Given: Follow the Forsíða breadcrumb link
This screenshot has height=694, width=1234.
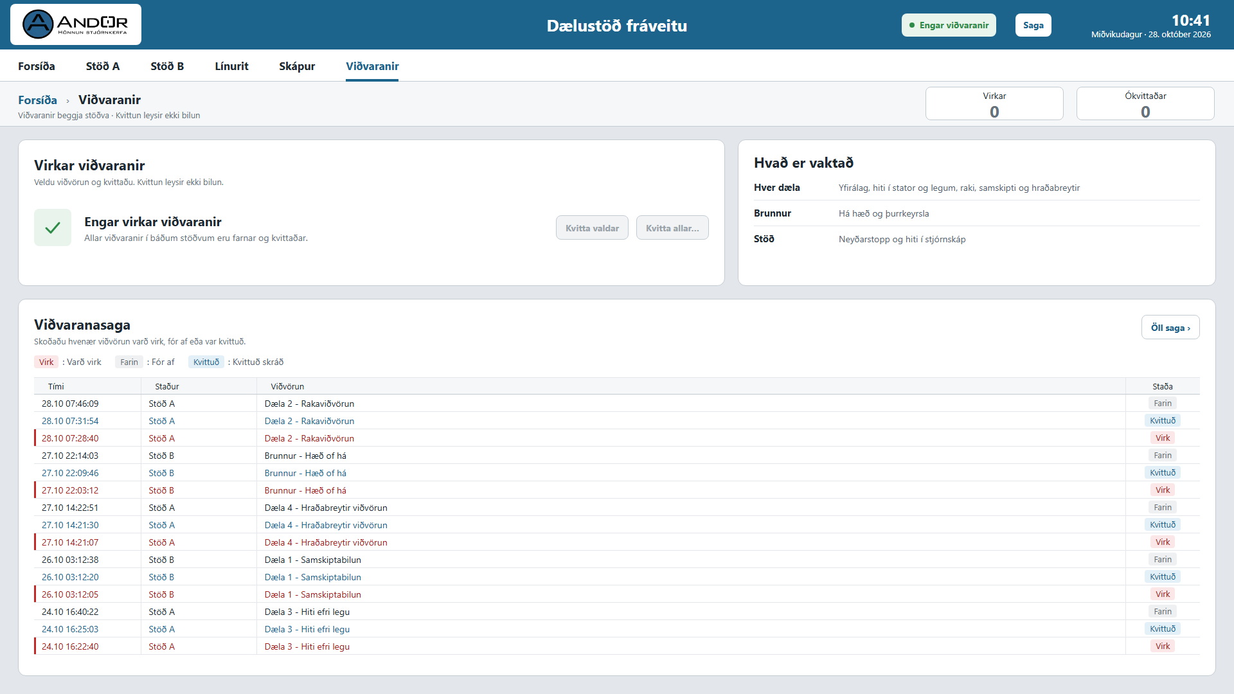Looking at the screenshot, I should 37,100.
